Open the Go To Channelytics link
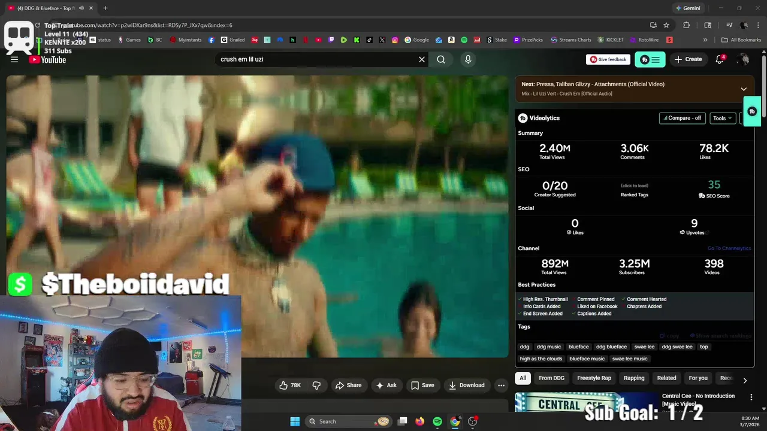The height and width of the screenshot is (431, 767). pyautogui.click(x=729, y=248)
